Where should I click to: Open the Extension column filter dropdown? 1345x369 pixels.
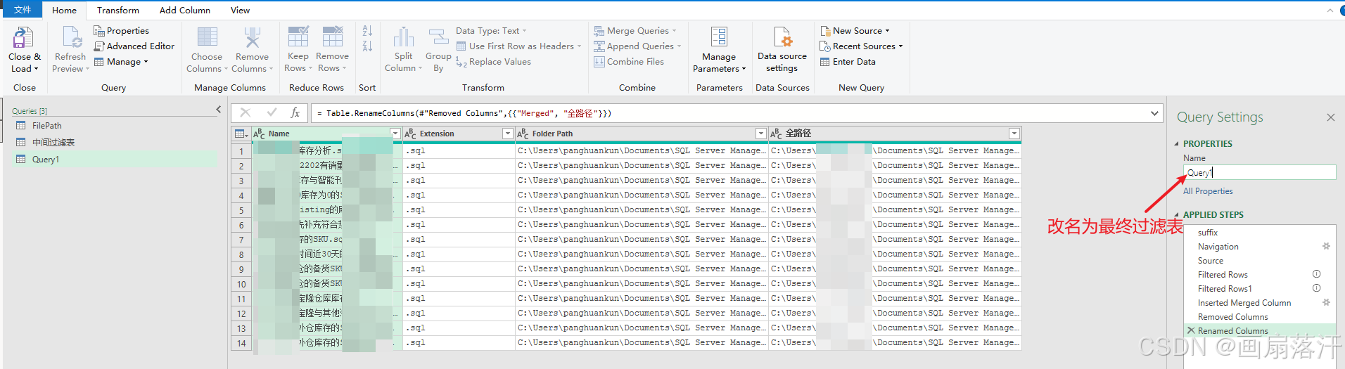pyautogui.click(x=507, y=134)
